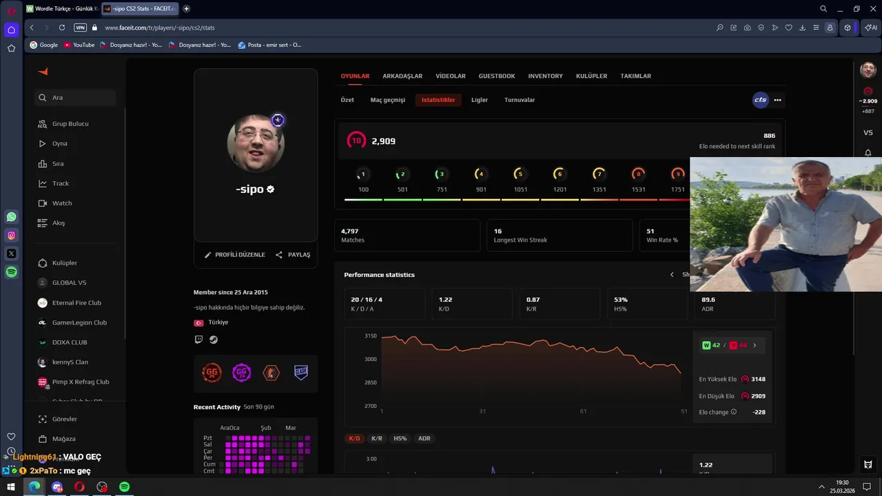Click the Opera Aria AI button
Image resolution: width=882 pixels, height=496 pixels.
(x=870, y=28)
